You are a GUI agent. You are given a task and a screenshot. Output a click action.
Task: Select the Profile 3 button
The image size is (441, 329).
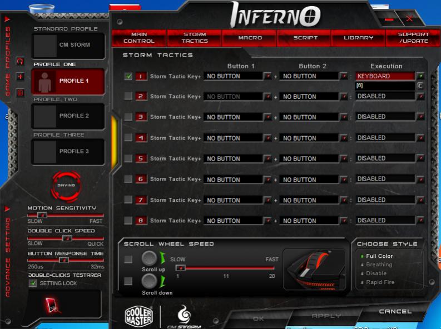68,151
